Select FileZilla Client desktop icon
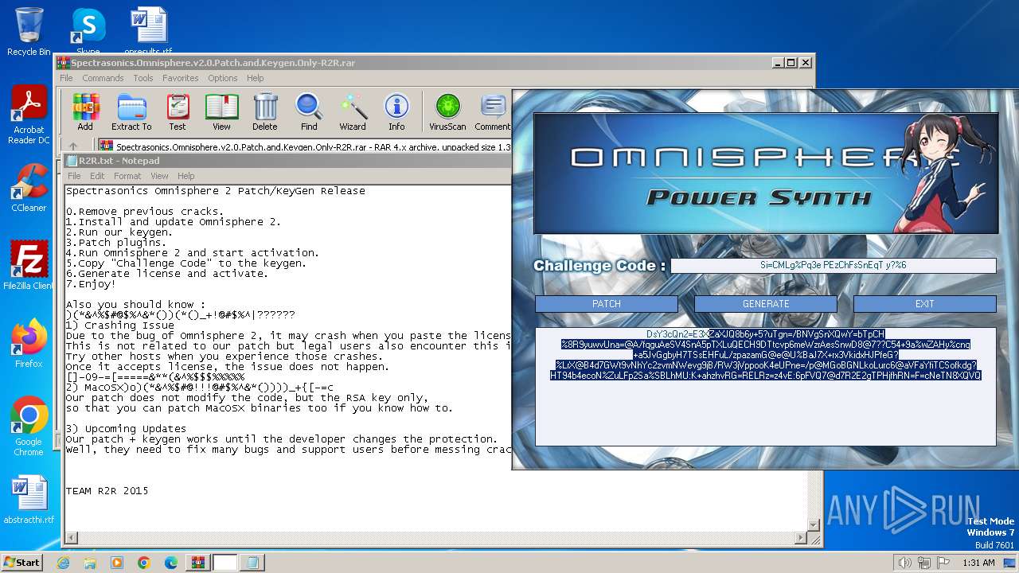Viewport: 1019px width, 573px height. tap(29, 265)
